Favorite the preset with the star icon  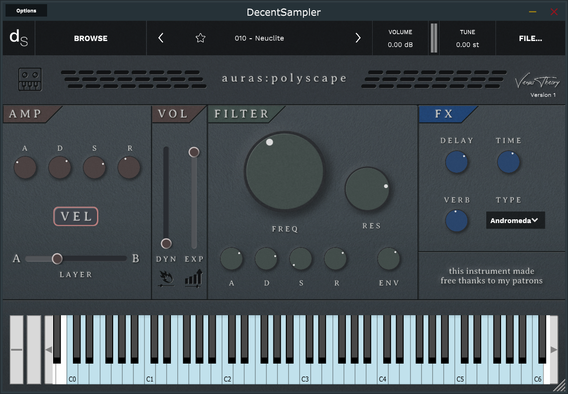coord(200,38)
